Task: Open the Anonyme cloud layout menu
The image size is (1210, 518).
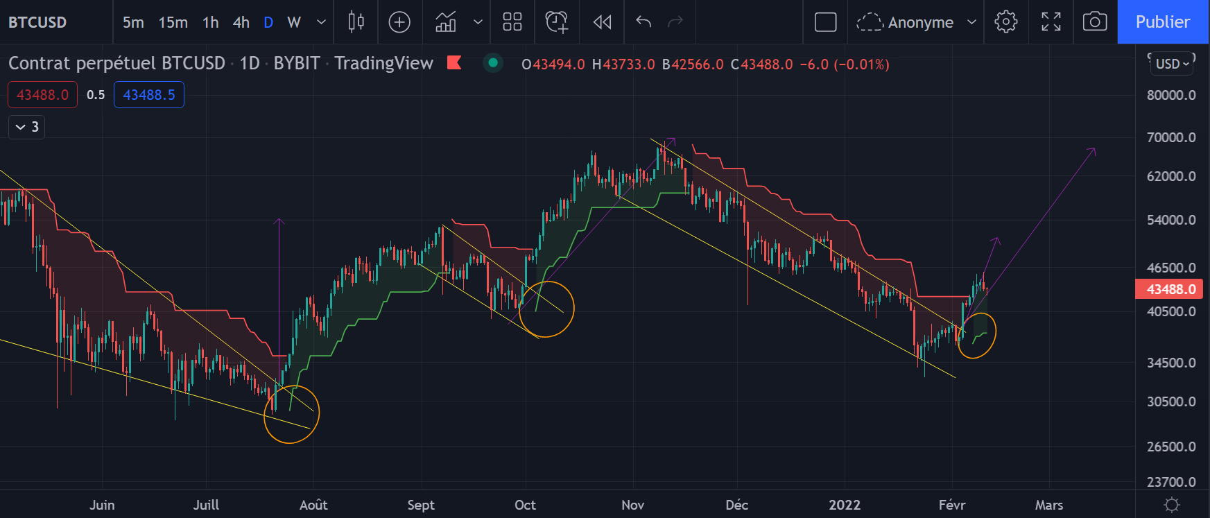Action: click(x=905, y=22)
